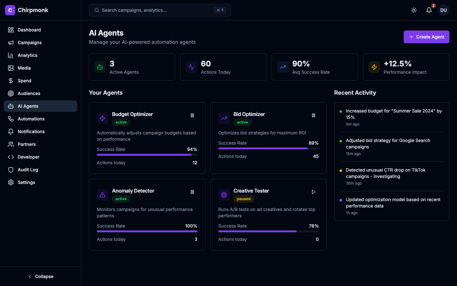Open the Media library icon

coord(10,68)
